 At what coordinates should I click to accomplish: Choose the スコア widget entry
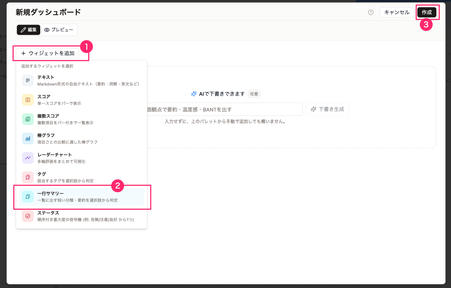(x=82, y=100)
